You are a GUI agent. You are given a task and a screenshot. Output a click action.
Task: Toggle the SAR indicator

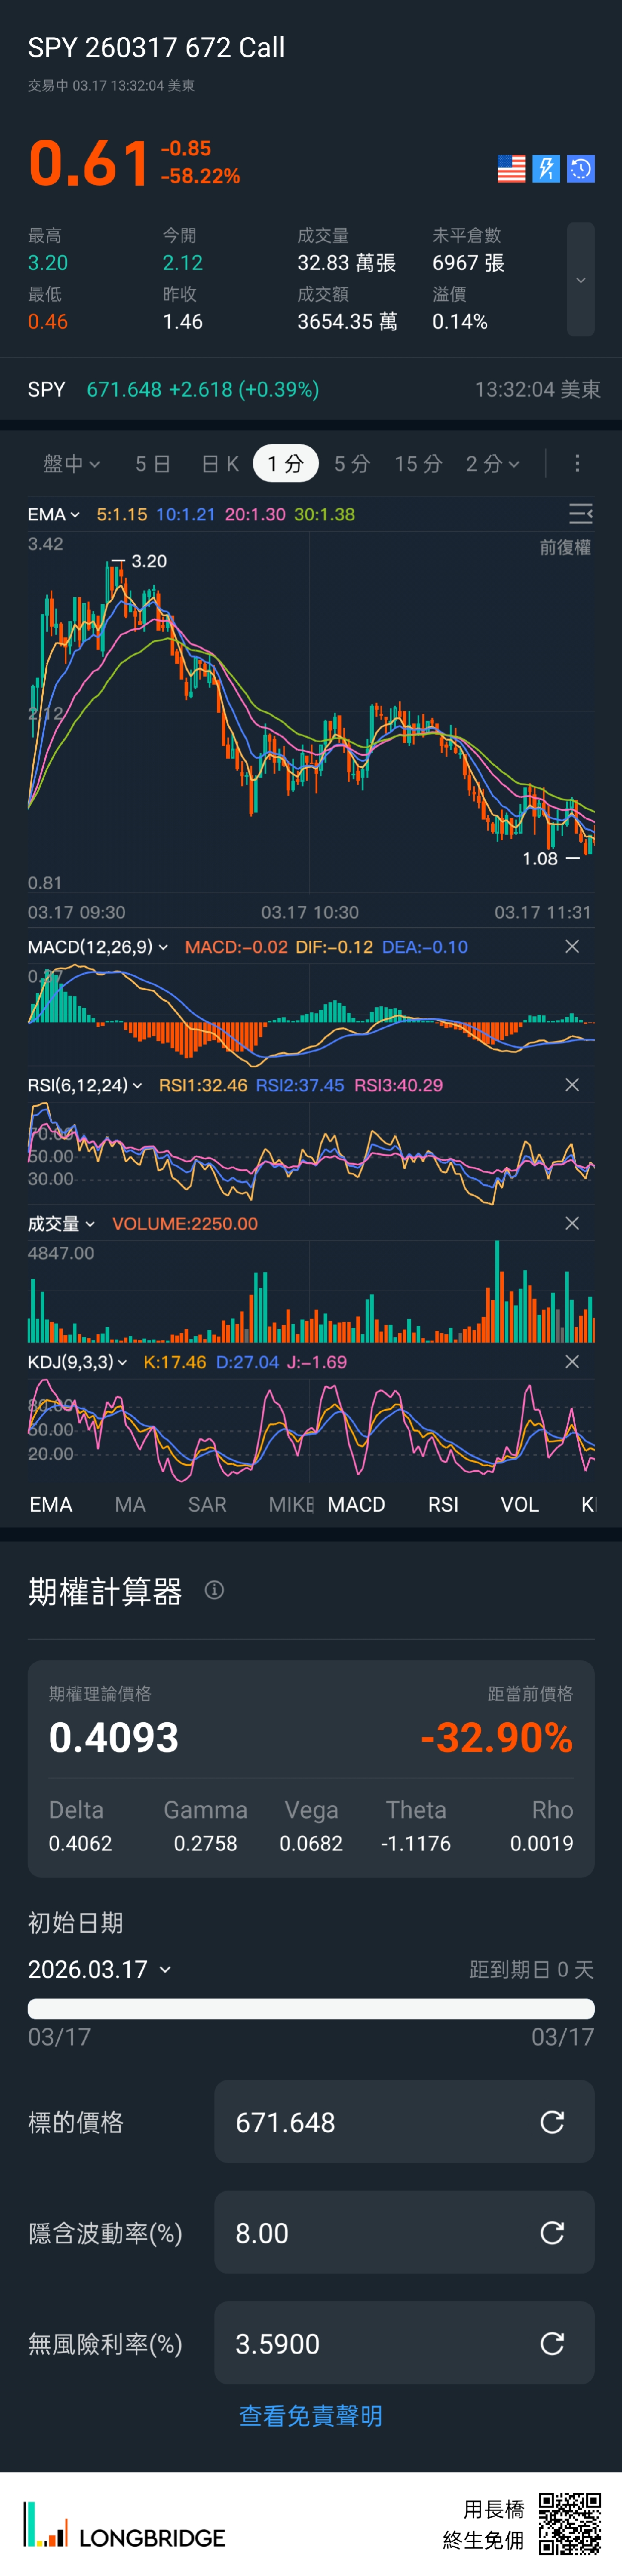[207, 1505]
